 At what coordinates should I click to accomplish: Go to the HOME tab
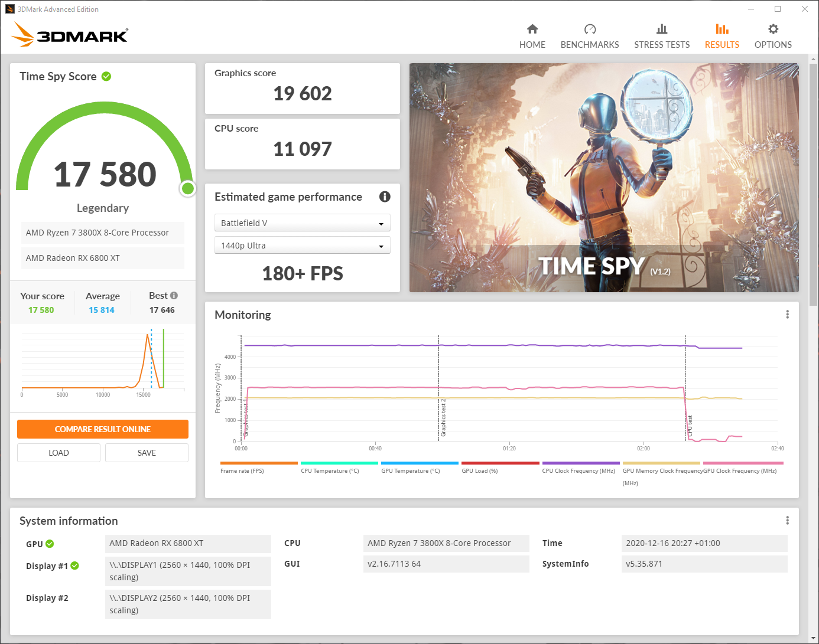(532, 37)
